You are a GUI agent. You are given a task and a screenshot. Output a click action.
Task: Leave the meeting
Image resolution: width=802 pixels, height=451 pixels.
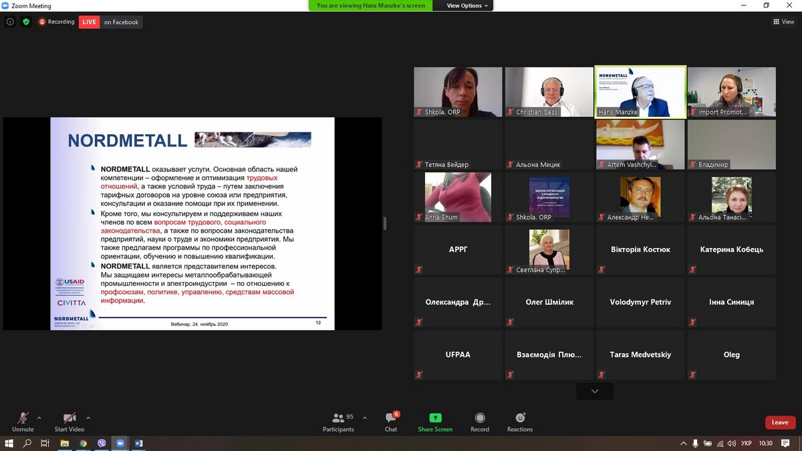pyautogui.click(x=780, y=422)
